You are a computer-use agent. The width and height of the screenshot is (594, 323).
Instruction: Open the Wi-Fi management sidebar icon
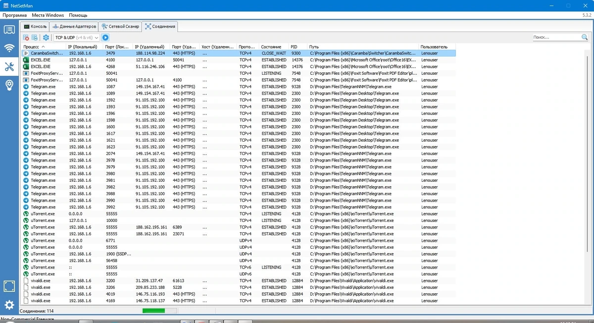[9, 48]
